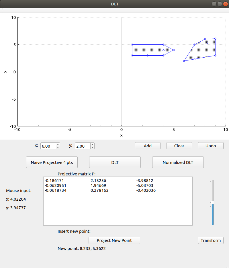Click the Mouse input y value label
Image resolution: width=229 pixels, height=268 pixels.
click(16, 208)
